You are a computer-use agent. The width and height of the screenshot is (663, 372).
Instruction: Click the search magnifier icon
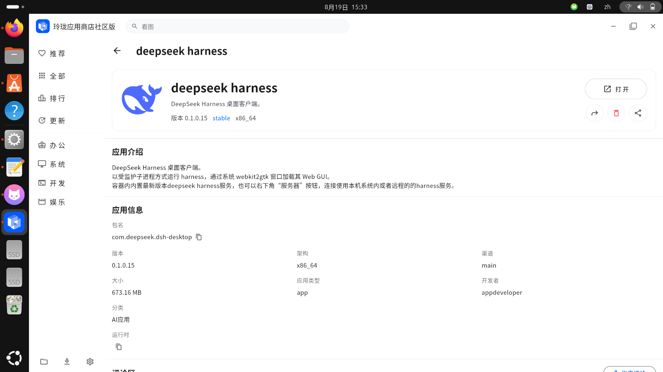click(135, 26)
